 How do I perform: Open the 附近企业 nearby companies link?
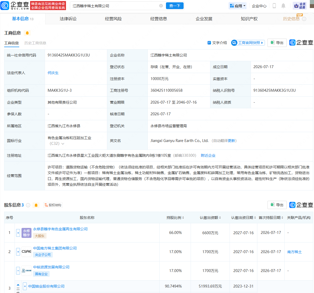point(208,155)
